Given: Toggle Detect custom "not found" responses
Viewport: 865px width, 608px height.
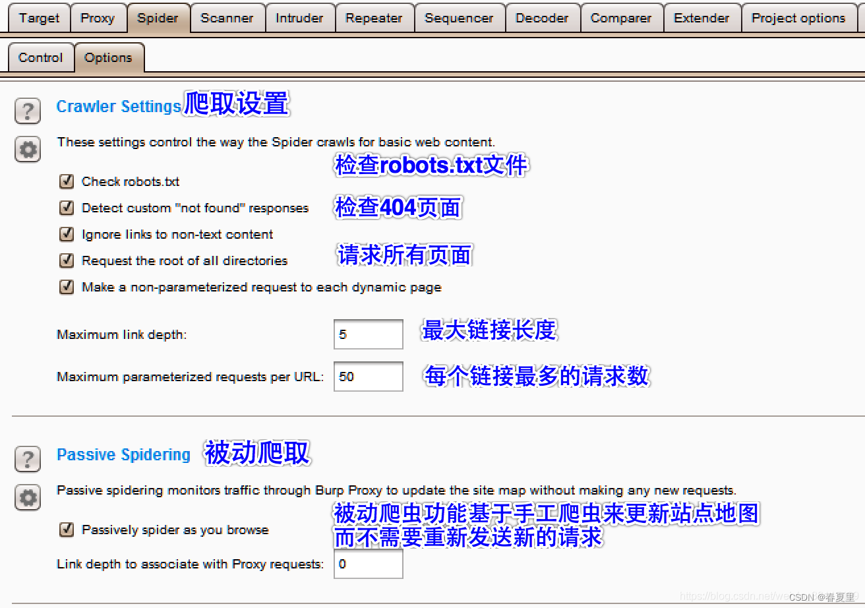Looking at the screenshot, I should [66, 207].
